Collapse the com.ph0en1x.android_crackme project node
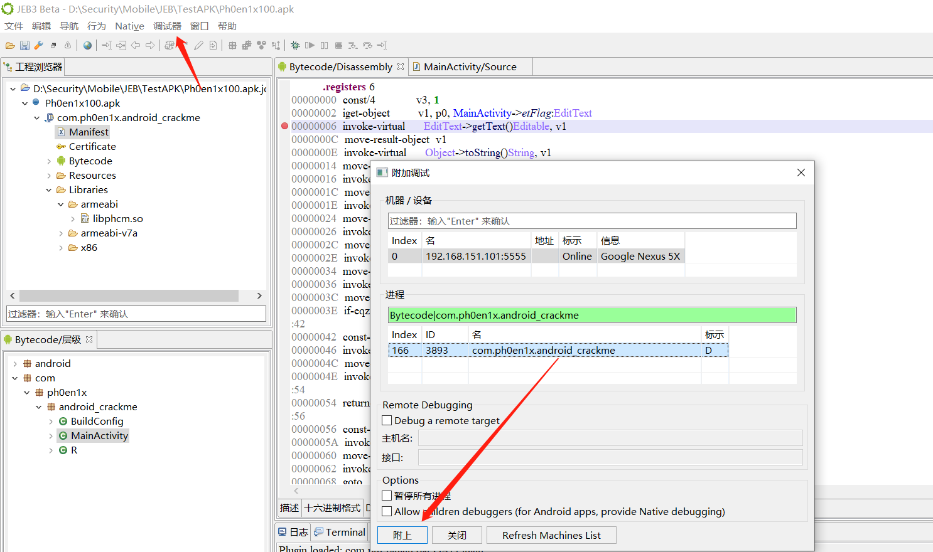This screenshot has width=933, height=552. coord(36,118)
